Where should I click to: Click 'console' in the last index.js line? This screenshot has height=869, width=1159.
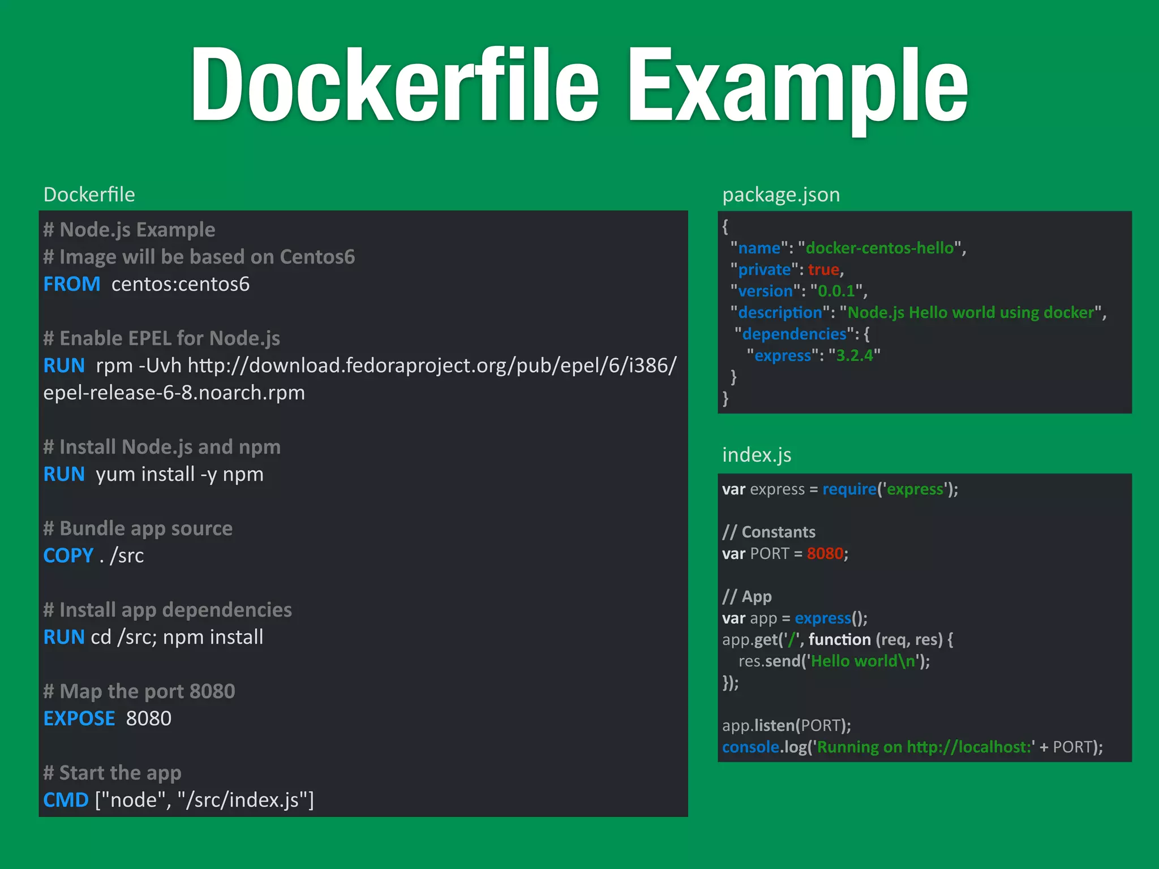point(751,747)
